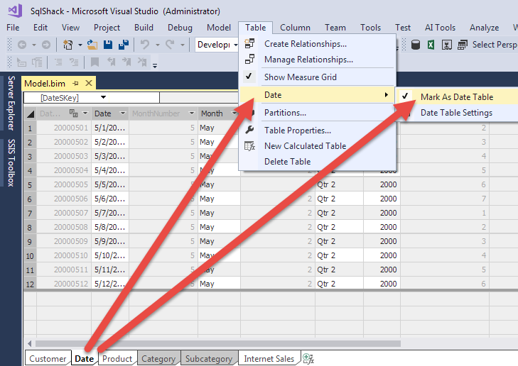Switch to the Product table tab

coord(117,358)
